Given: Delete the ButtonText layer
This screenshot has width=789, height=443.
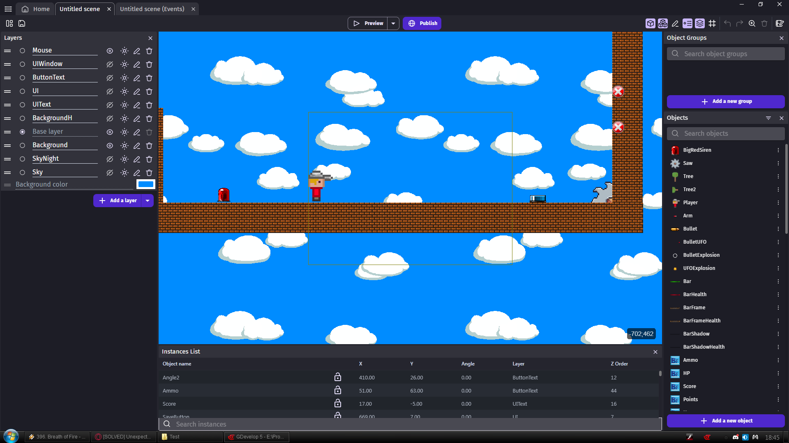Looking at the screenshot, I should pos(149,78).
